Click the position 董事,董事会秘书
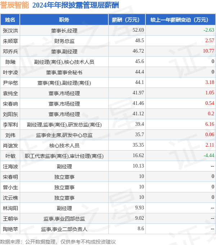This screenshot has width=216, height=245. [x=64, y=72]
